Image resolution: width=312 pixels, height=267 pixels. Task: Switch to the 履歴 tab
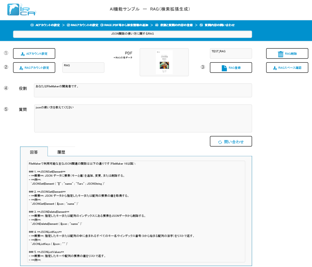(61, 152)
